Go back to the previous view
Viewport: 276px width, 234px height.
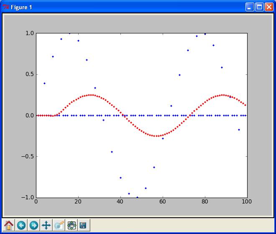(x=21, y=225)
